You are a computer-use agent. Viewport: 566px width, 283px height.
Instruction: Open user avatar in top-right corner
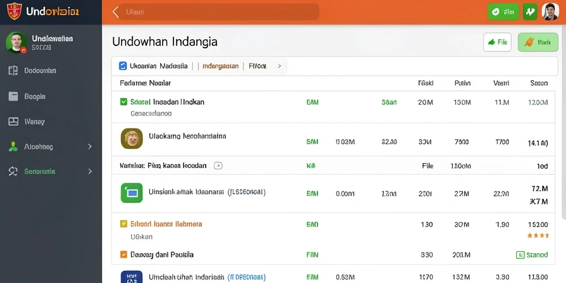[x=550, y=12]
